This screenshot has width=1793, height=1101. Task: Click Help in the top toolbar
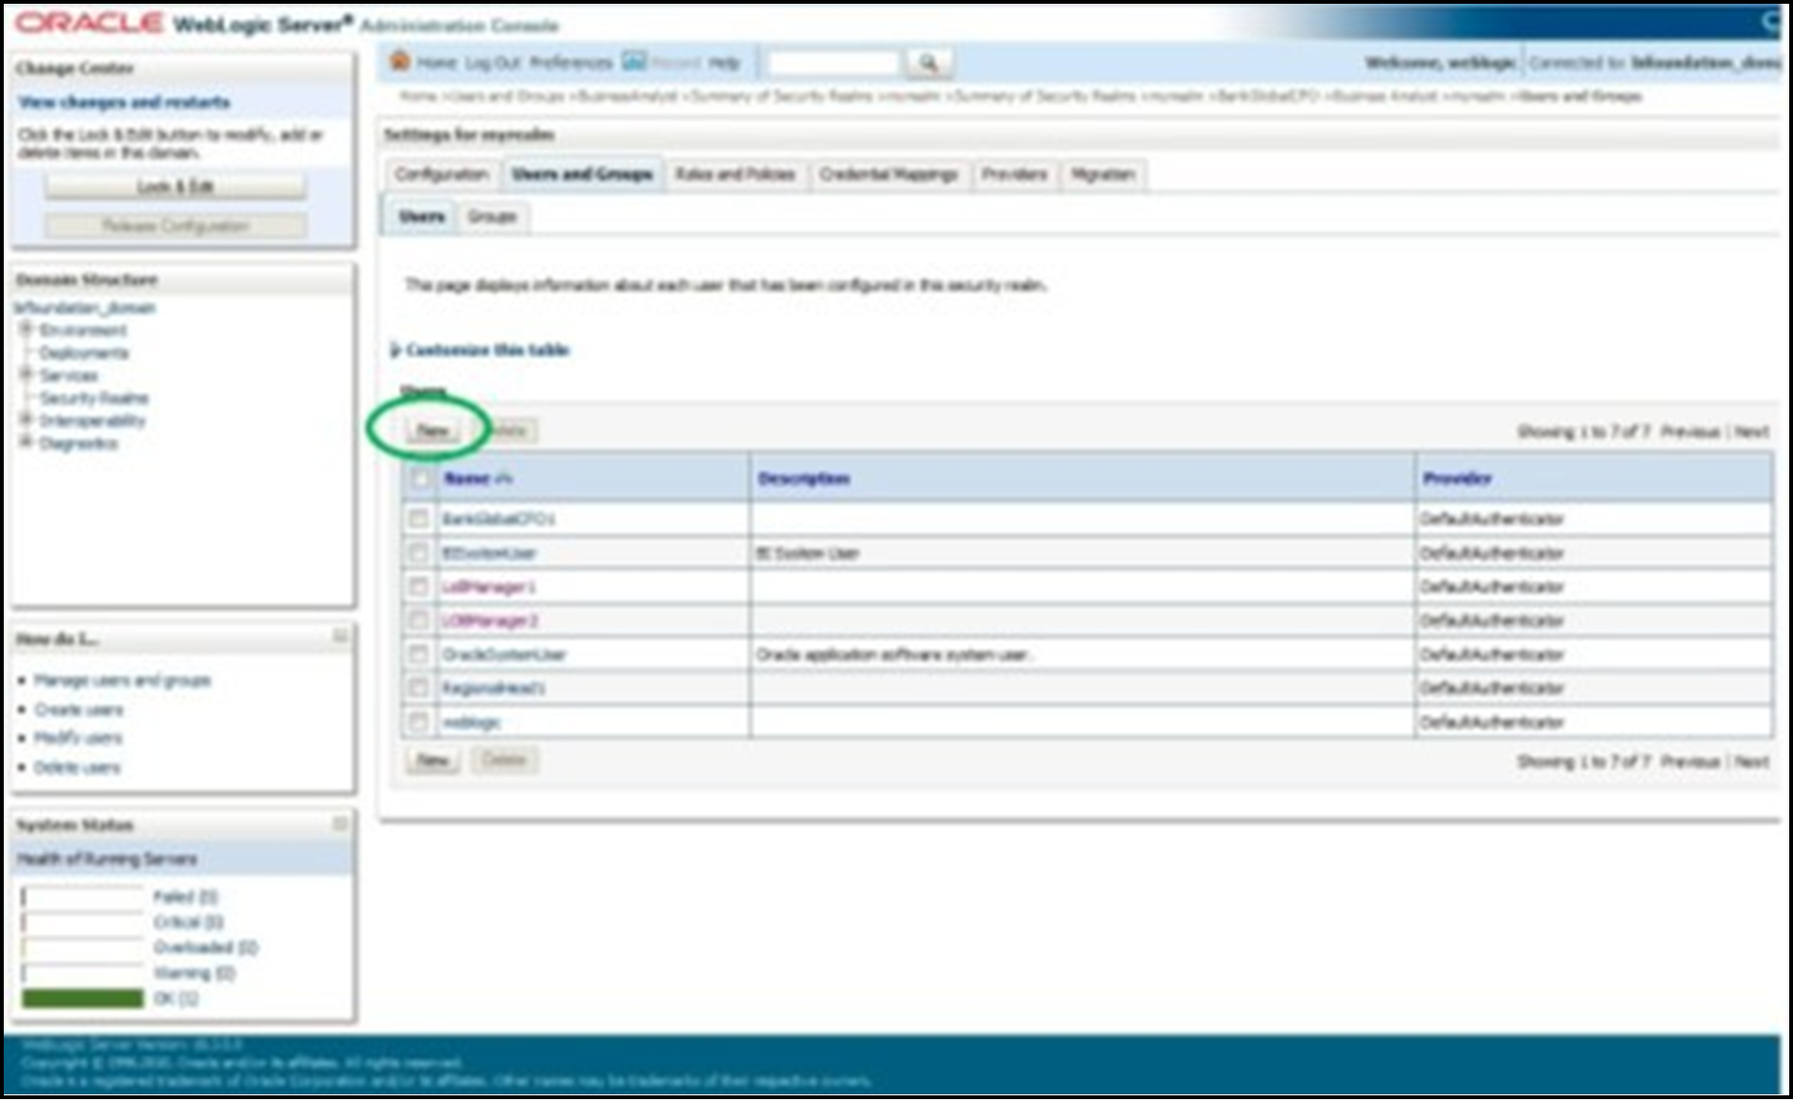pos(724,63)
